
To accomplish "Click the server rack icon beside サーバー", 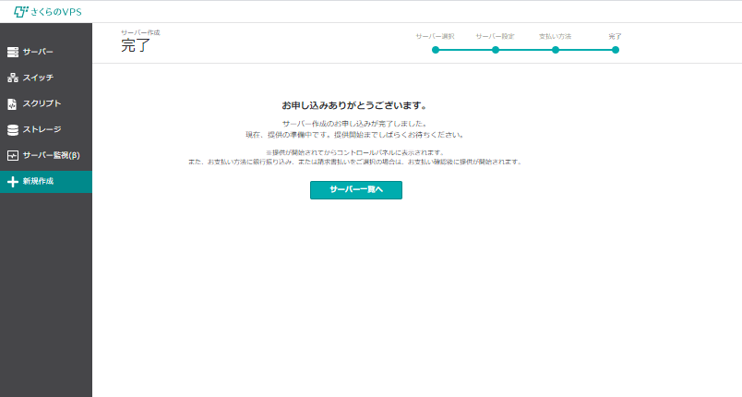I will [12, 52].
